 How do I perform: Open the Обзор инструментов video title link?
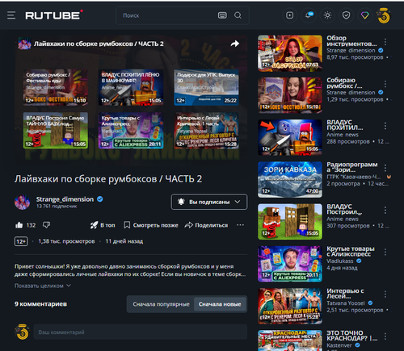(x=351, y=40)
